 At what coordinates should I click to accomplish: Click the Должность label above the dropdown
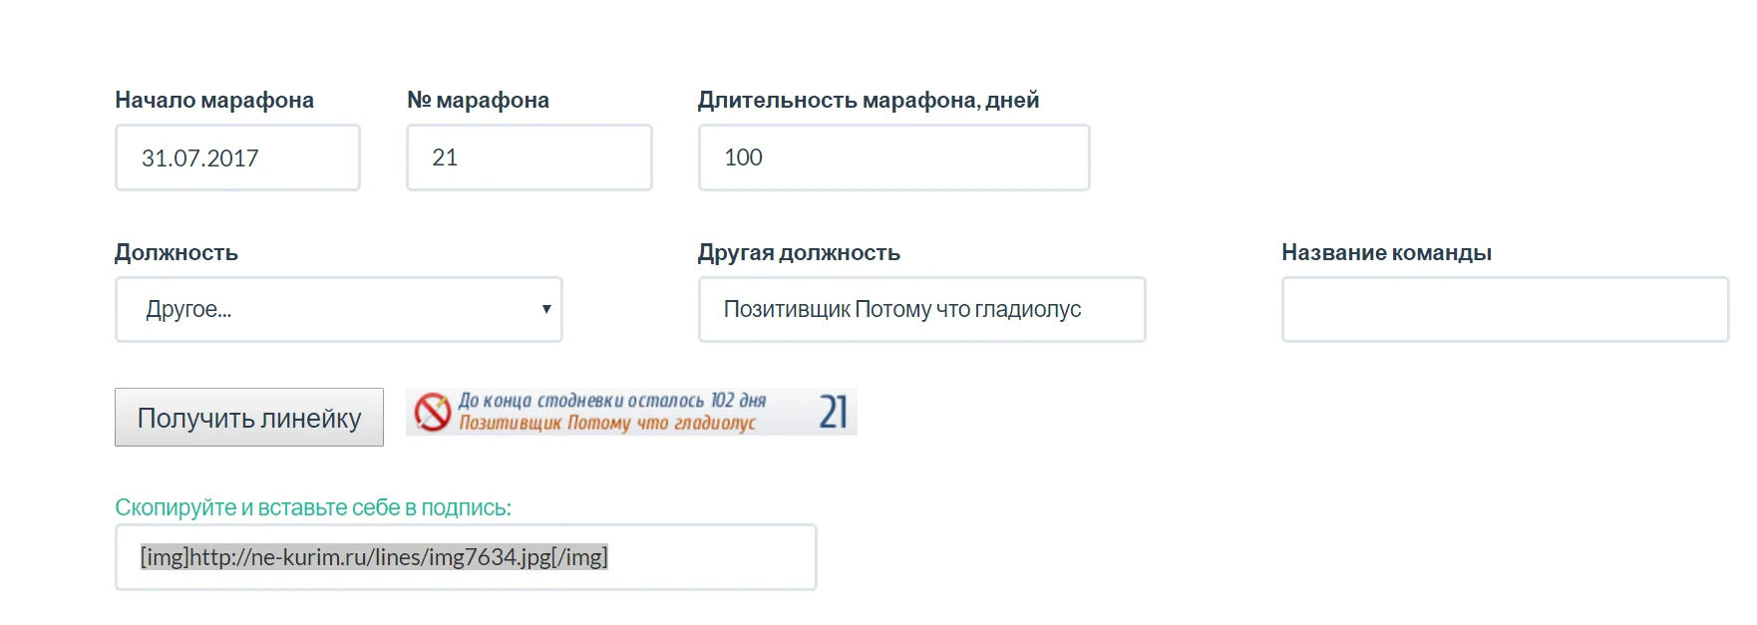click(176, 252)
